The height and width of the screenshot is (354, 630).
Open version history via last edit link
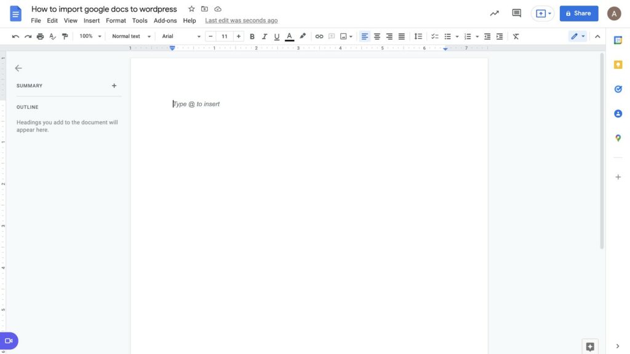coord(240,20)
